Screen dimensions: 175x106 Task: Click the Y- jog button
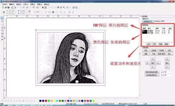[153, 67]
